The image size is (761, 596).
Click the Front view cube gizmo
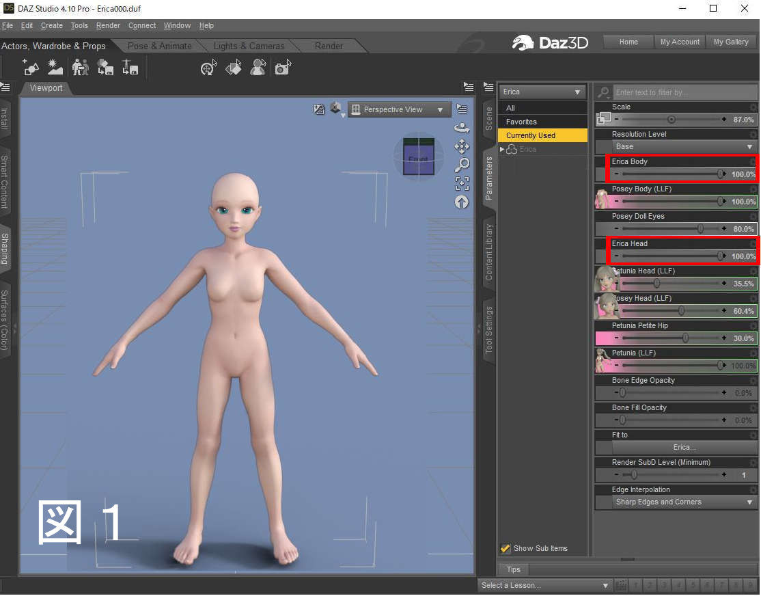click(419, 157)
